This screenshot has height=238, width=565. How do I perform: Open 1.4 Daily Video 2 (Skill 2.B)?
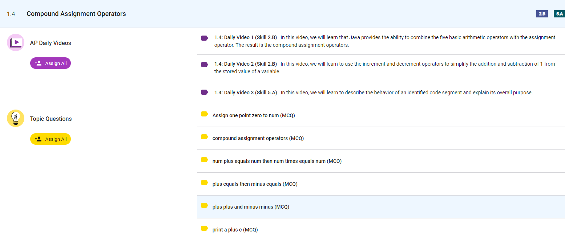(245, 64)
